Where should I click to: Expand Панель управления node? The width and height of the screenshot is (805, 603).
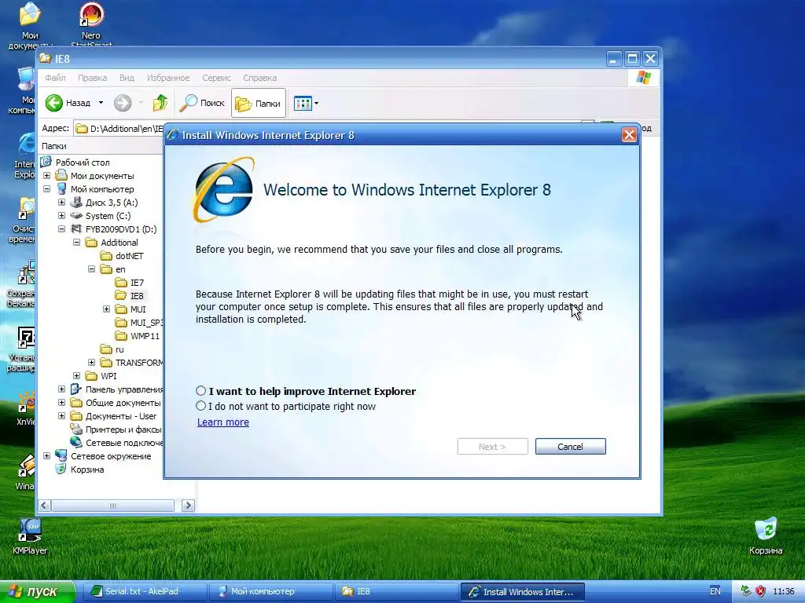pos(61,389)
